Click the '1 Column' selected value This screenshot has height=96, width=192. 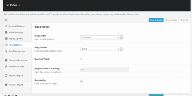(x=86, y=37)
